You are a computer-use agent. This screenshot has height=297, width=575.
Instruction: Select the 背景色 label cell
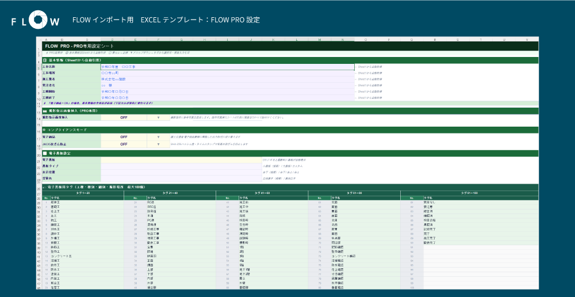point(71,178)
